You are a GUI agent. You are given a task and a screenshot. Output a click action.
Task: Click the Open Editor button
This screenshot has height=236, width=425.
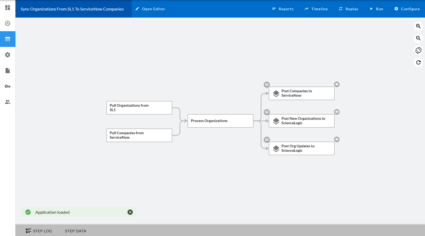pos(150,9)
